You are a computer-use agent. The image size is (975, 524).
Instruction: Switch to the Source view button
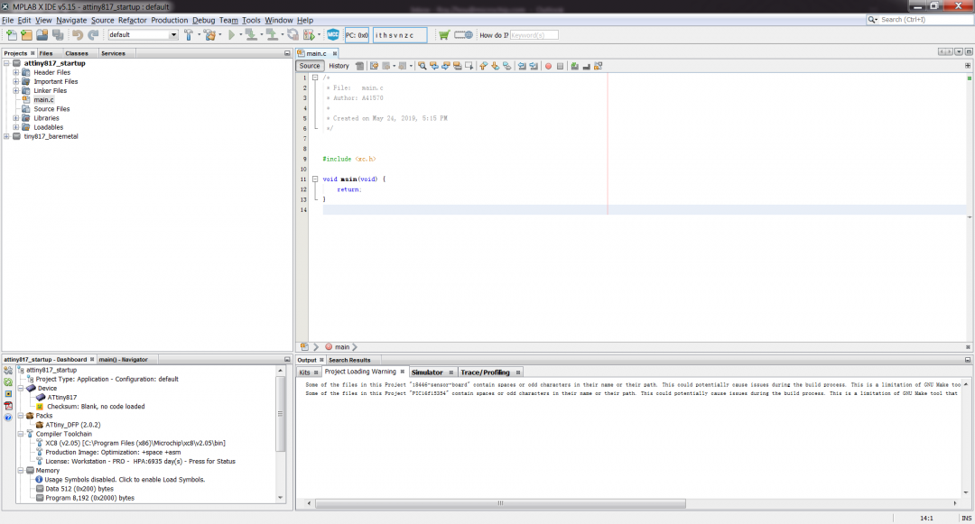pyautogui.click(x=310, y=66)
